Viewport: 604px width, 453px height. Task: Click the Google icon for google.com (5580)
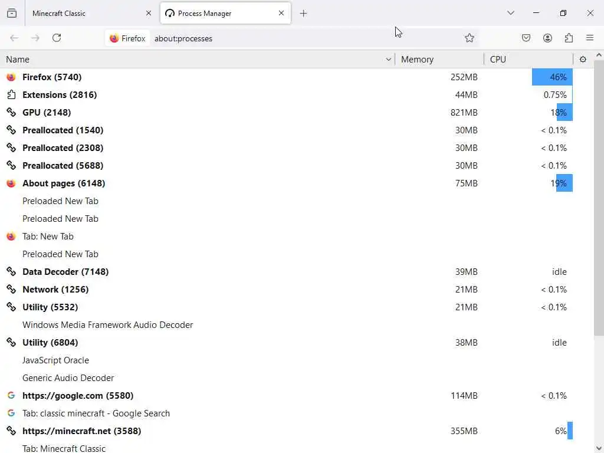(x=11, y=396)
